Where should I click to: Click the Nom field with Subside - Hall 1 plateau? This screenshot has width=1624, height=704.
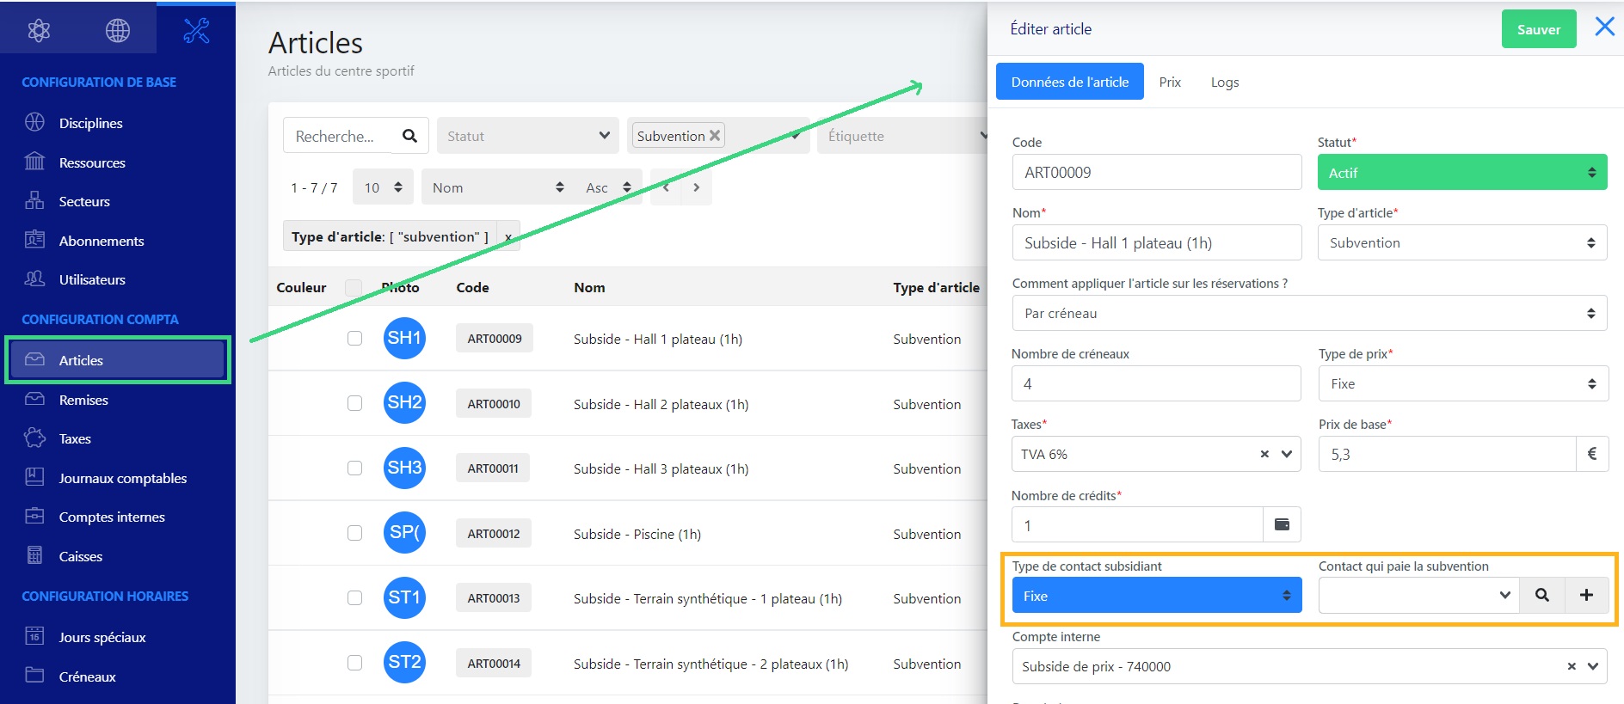point(1157,242)
